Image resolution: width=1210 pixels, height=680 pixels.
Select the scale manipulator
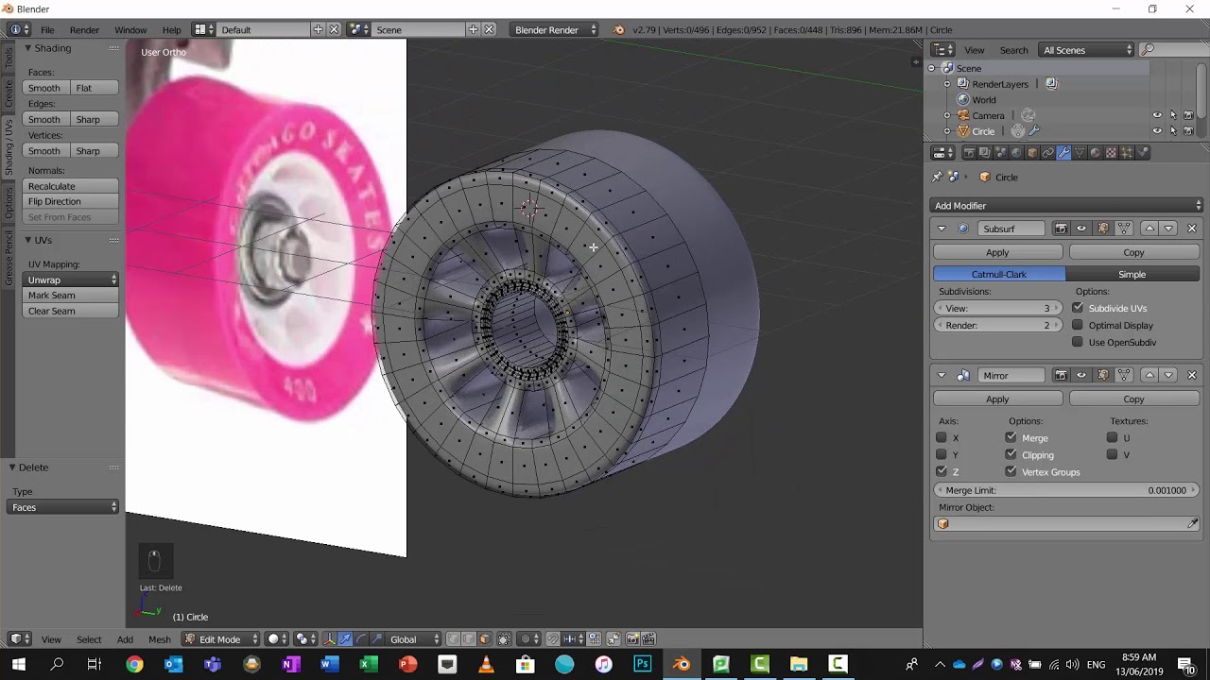(376, 639)
